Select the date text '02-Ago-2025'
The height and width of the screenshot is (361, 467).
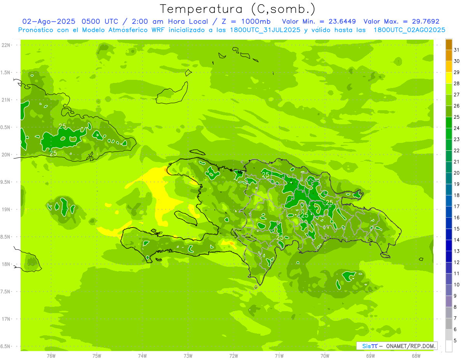pos(49,21)
